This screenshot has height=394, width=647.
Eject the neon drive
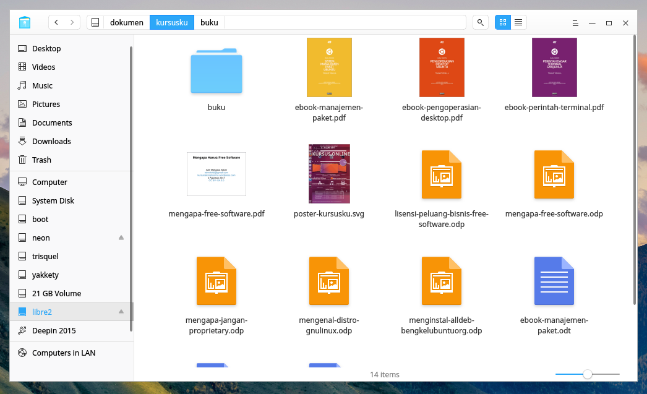tap(121, 238)
